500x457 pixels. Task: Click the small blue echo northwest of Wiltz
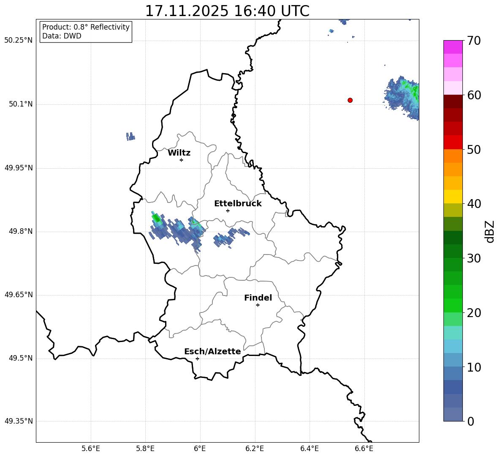coord(130,137)
